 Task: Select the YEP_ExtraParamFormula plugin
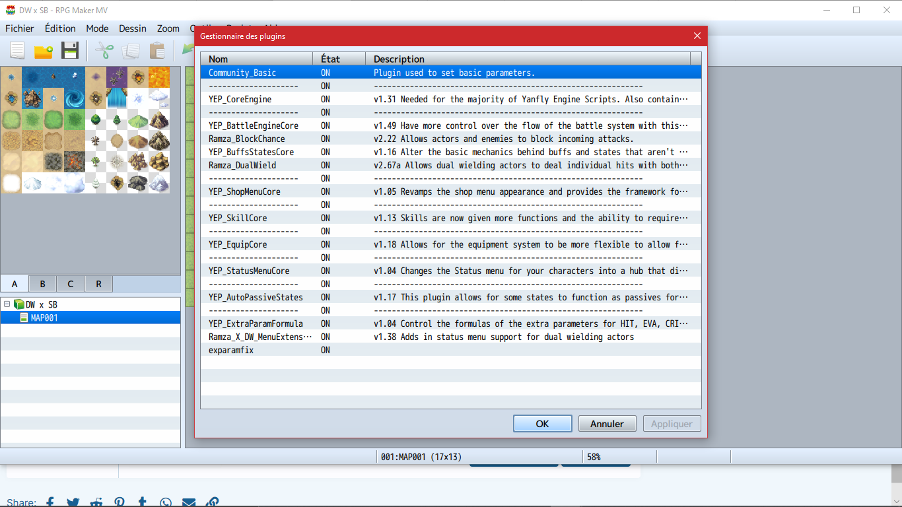451,323
